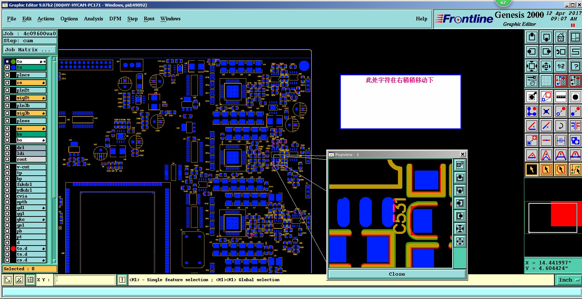Click the X cross delete icon
The width and height of the screenshot is (582, 299).
point(546,111)
